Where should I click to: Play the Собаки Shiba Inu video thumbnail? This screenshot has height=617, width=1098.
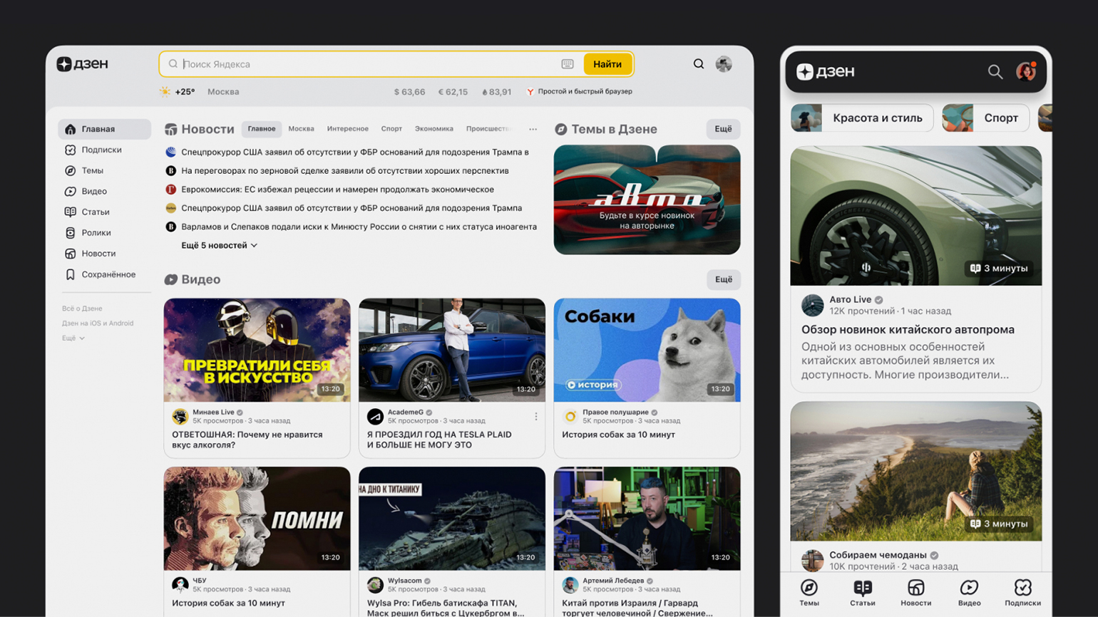pos(647,350)
